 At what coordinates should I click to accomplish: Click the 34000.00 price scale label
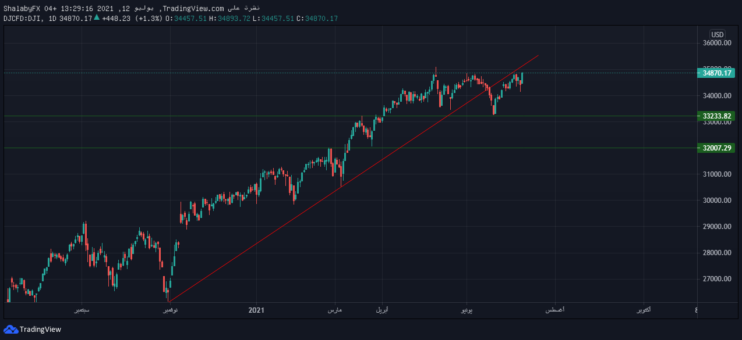coord(717,96)
